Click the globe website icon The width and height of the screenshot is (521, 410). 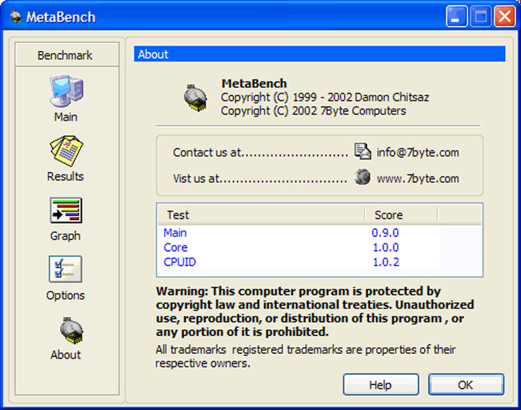click(362, 176)
